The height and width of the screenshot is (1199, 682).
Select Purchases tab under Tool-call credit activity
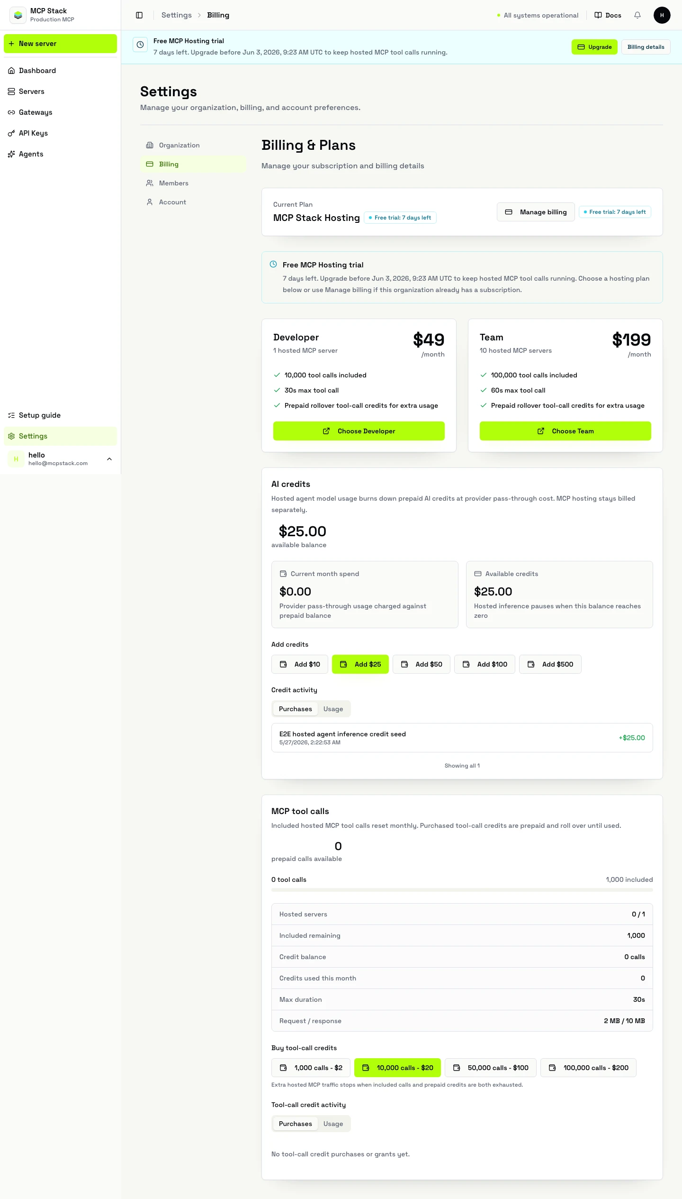click(x=296, y=1124)
